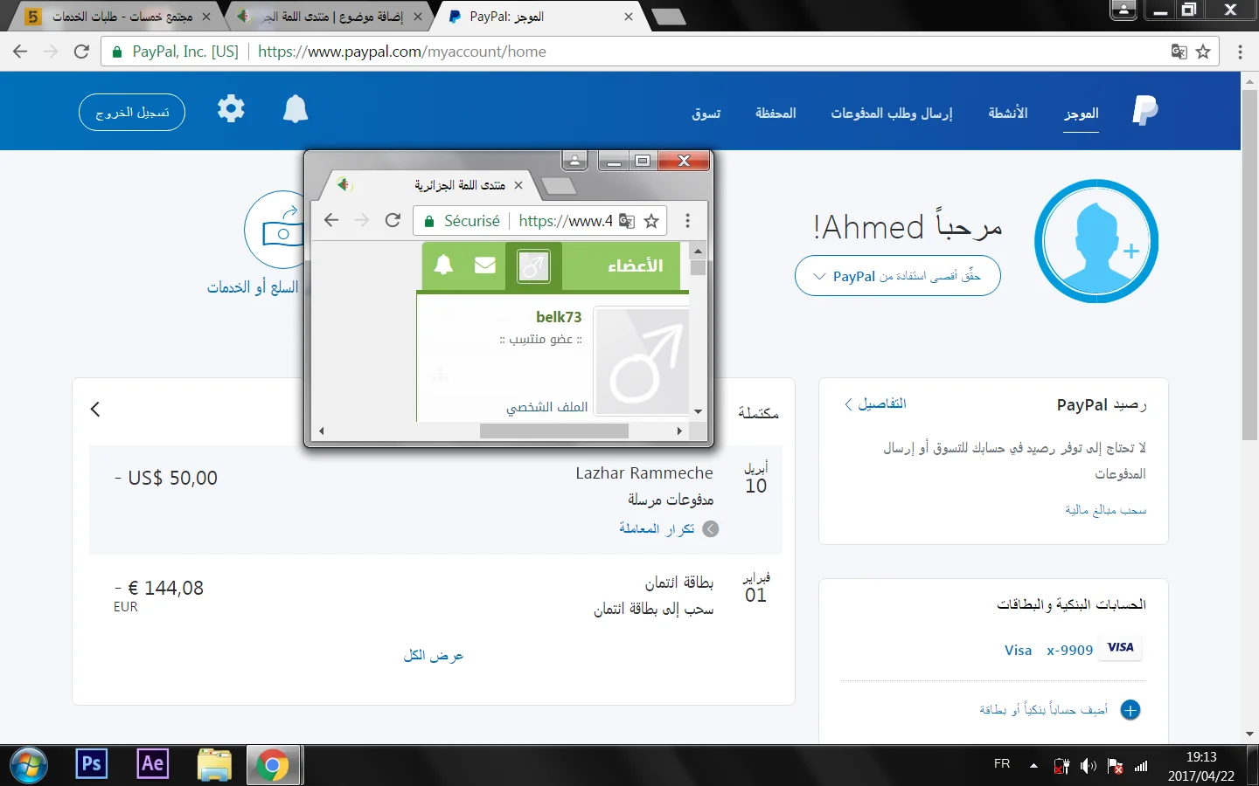Open the 'Visa x-9909' card link
Screen dimensions: 1259x786
(1048, 650)
